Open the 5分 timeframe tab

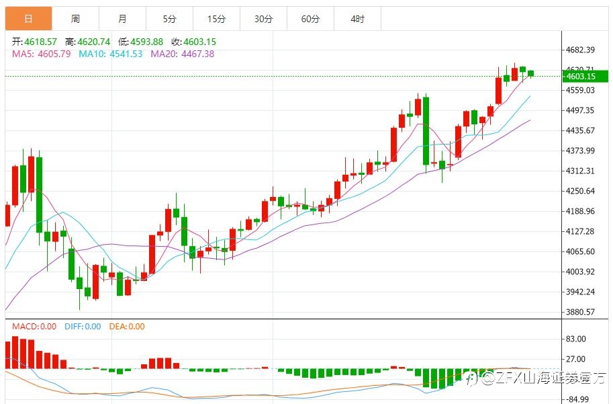pos(169,18)
